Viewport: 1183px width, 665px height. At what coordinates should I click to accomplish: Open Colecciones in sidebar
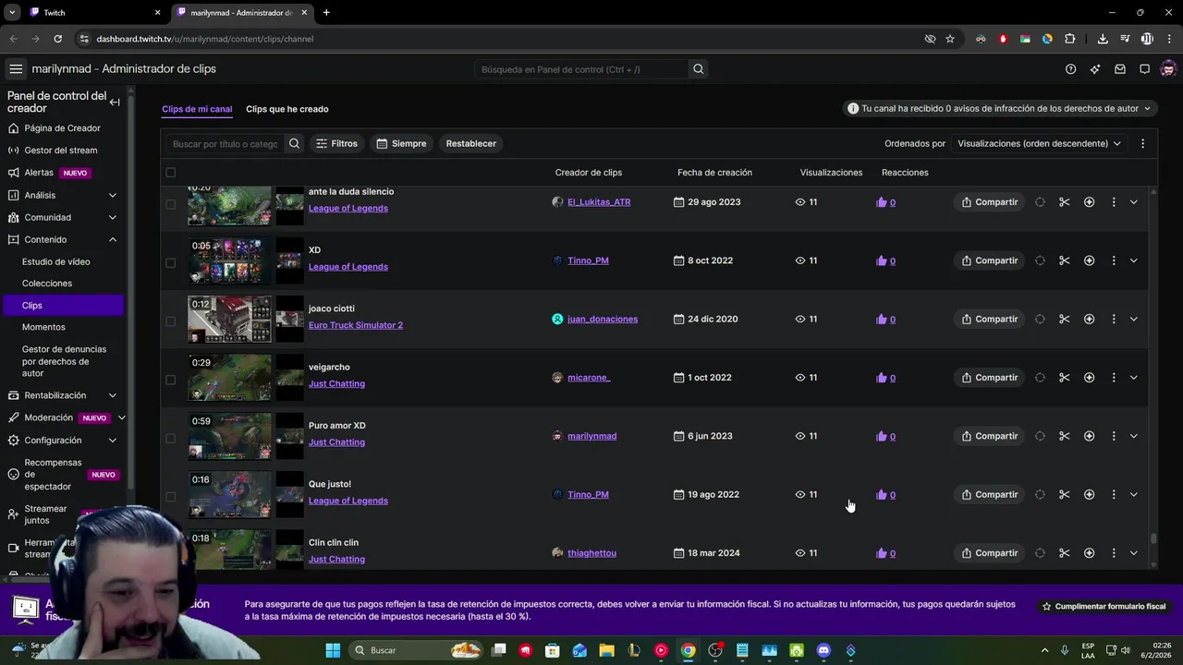coord(47,284)
